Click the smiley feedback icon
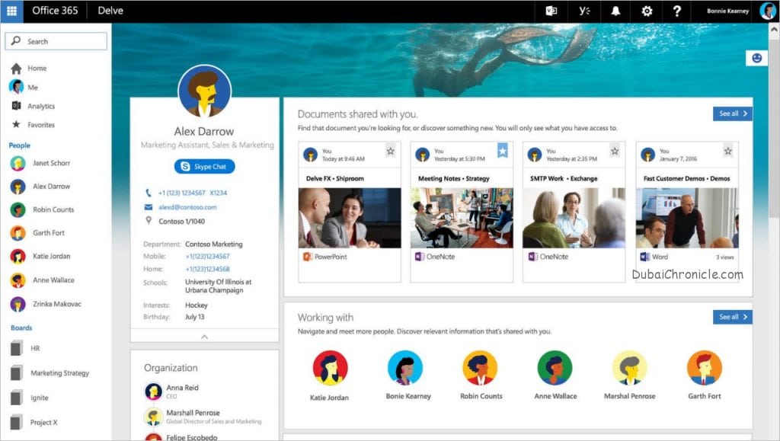Image resolution: width=780 pixels, height=441 pixels. pyautogui.click(x=756, y=58)
